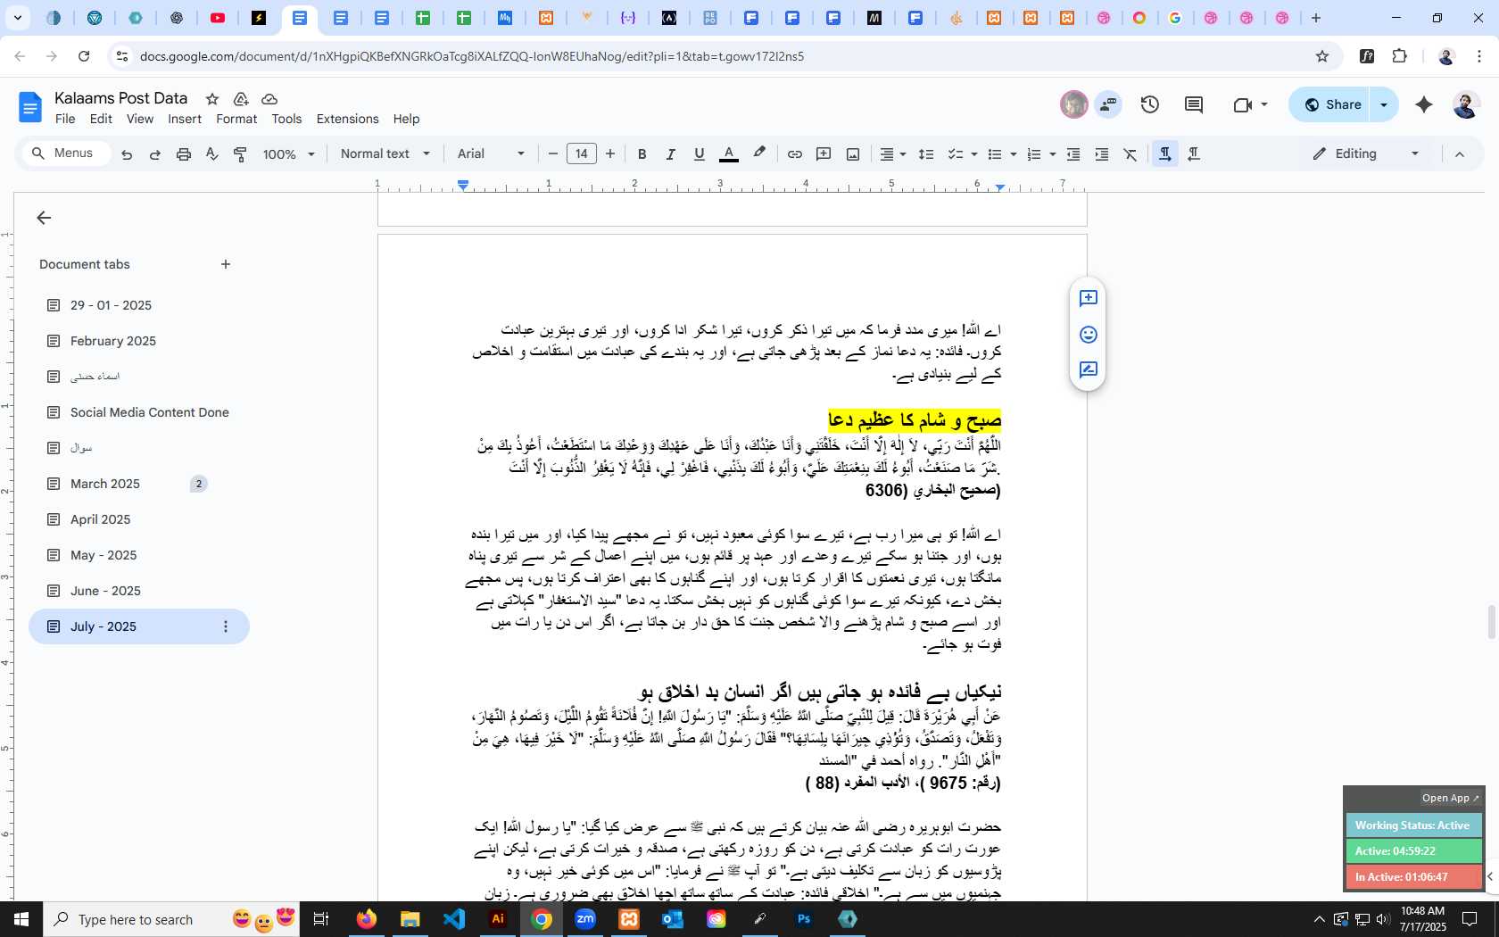Hide the menus with collapse chevron

[1460, 154]
